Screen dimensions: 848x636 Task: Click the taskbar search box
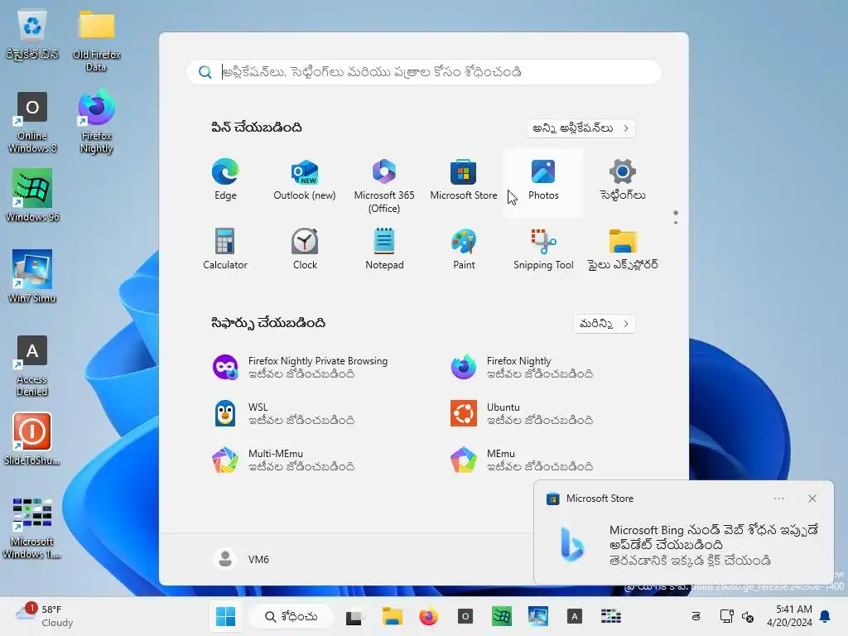click(291, 616)
